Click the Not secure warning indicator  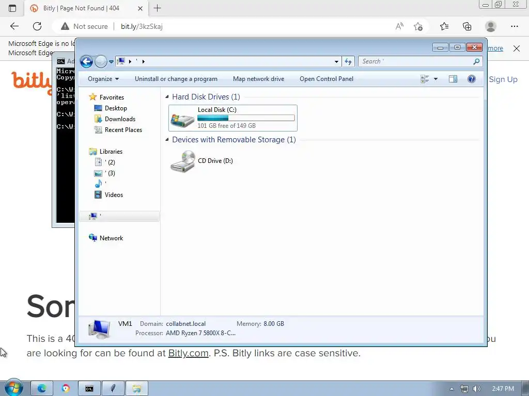click(x=84, y=26)
